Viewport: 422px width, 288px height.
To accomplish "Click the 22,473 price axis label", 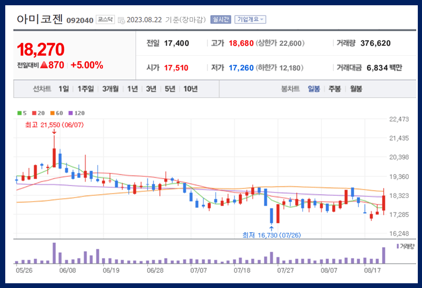I will click(x=399, y=119).
